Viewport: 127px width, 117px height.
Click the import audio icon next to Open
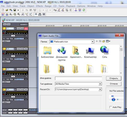[x=11, y=10]
